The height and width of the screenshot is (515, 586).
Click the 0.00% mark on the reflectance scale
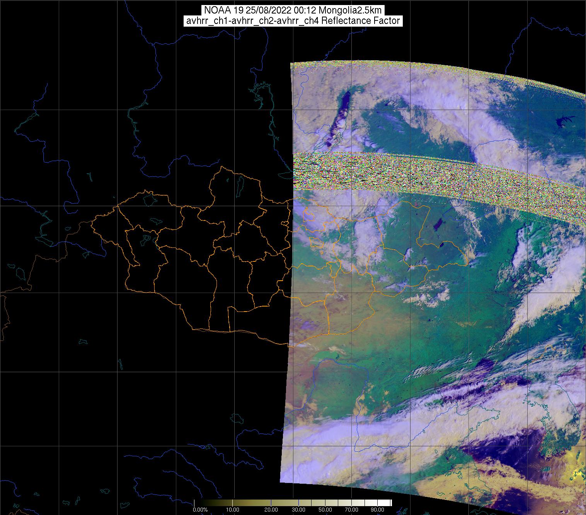coord(200,510)
